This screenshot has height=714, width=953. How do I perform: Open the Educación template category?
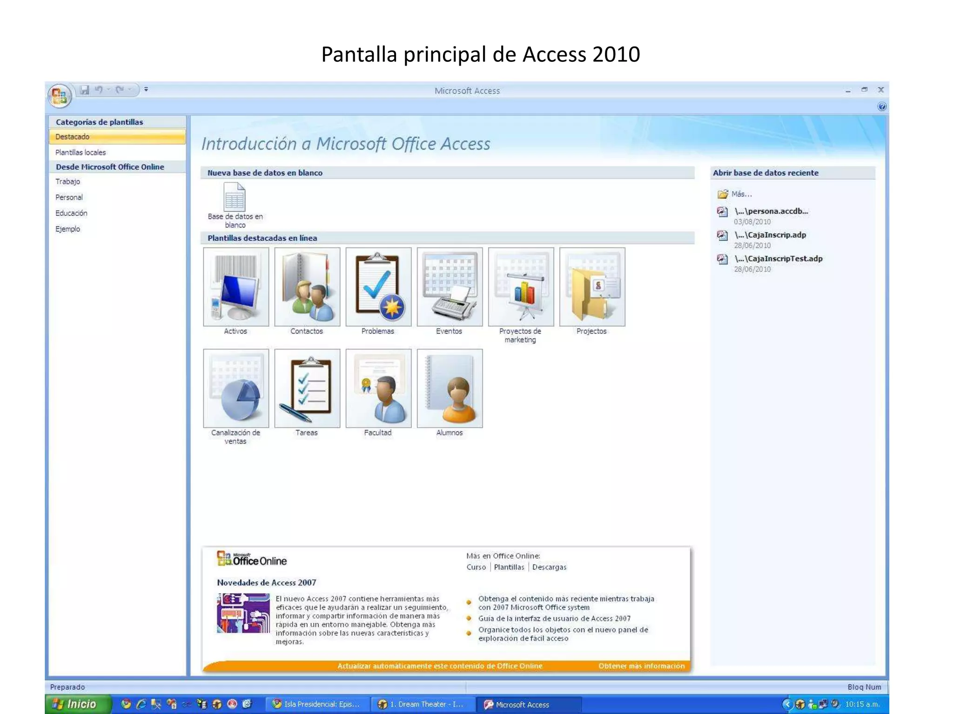pos(71,213)
